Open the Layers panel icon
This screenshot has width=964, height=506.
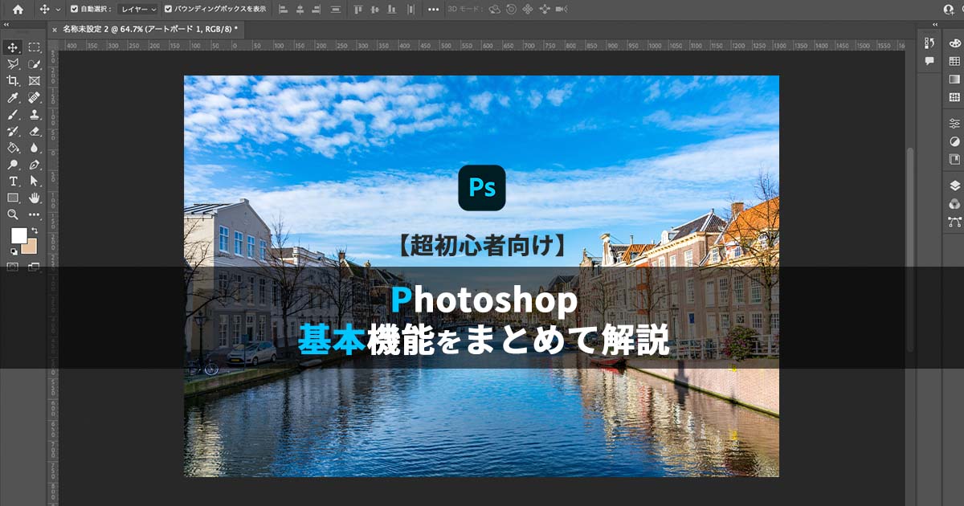(x=954, y=186)
